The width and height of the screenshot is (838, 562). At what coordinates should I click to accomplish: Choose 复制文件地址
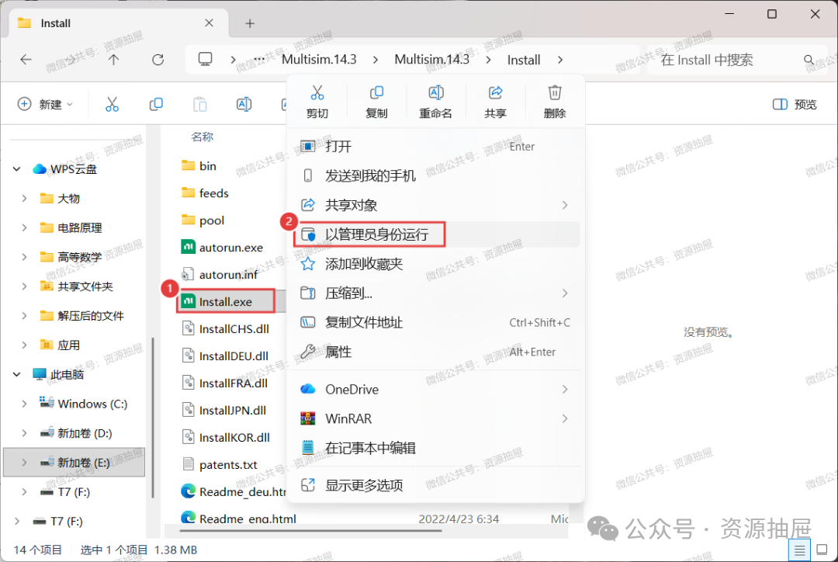point(436,322)
